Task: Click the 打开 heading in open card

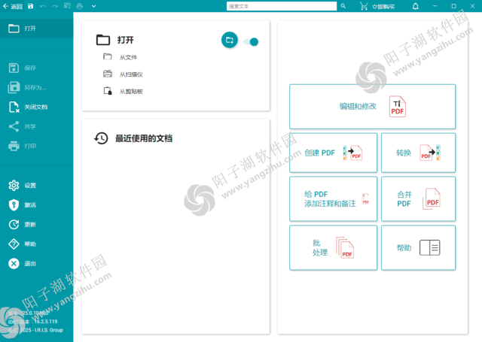Action: coord(126,40)
